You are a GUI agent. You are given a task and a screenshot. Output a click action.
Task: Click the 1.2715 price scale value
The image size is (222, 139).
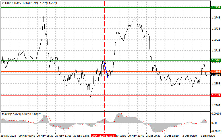[x=216, y=51]
